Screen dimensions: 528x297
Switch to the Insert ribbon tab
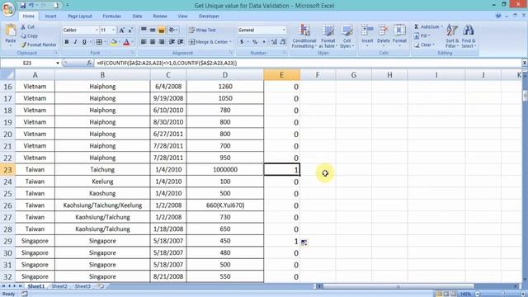click(x=51, y=16)
